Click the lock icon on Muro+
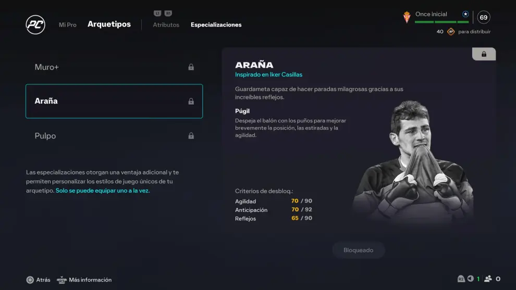516x290 pixels. click(x=191, y=67)
